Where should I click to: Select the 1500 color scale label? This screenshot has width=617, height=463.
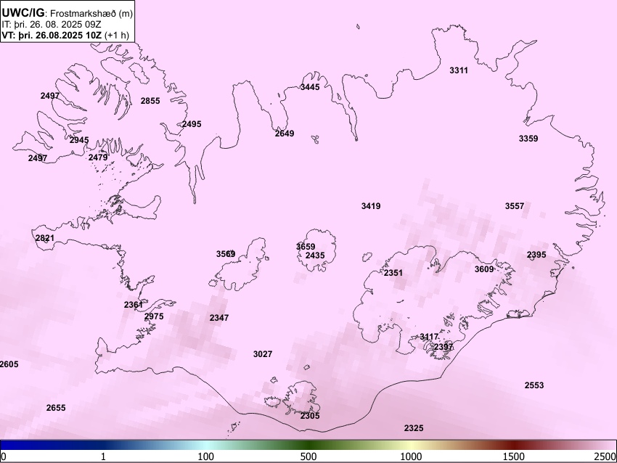click(514, 456)
